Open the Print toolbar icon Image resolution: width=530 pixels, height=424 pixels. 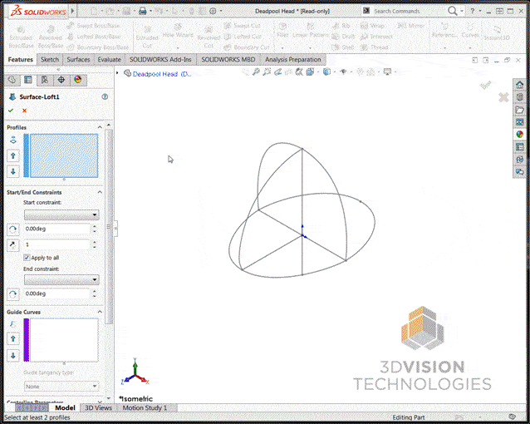[x=143, y=11]
